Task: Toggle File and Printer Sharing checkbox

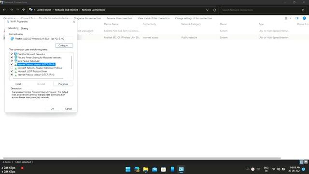Action: [x=12, y=58]
